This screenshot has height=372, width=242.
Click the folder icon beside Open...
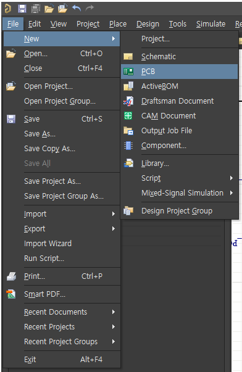coord(11,54)
